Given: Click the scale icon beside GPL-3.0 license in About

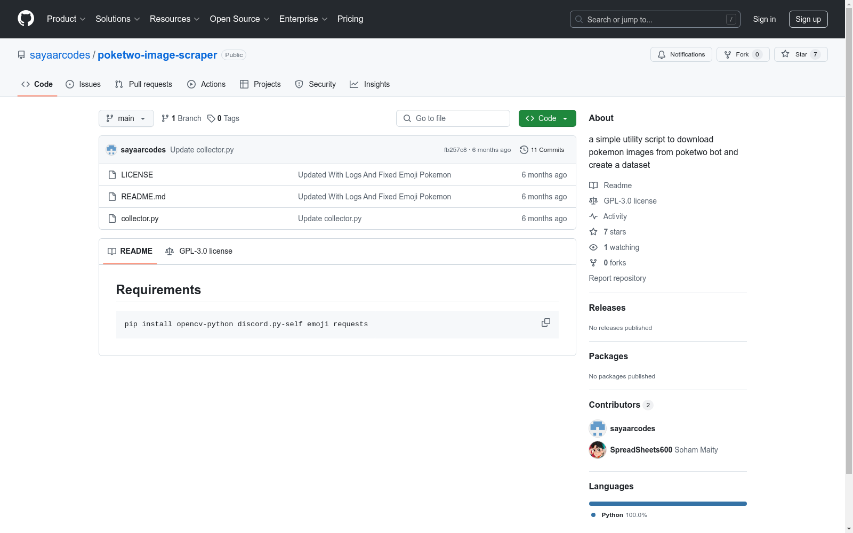Looking at the screenshot, I should coord(593,201).
